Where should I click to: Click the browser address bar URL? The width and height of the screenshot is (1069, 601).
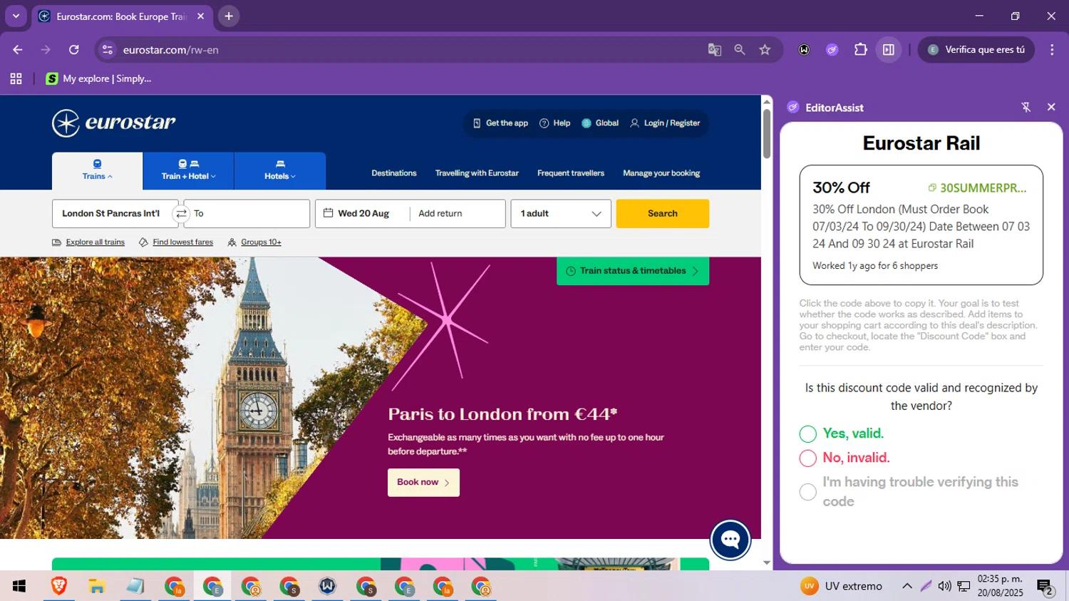point(170,50)
